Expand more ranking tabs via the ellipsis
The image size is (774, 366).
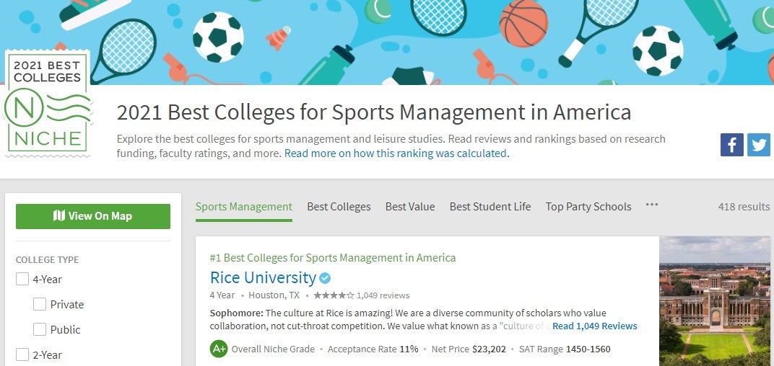[651, 205]
